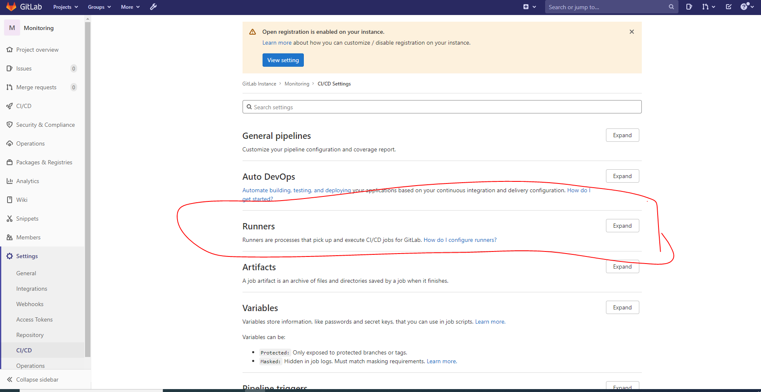Open the new item plus dropdown
Image resolution: width=761 pixels, height=392 pixels.
529,7
